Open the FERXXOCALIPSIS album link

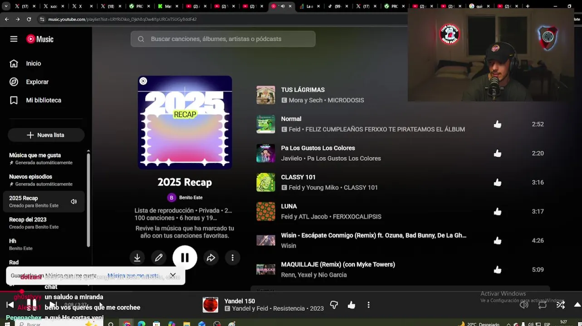357,217
